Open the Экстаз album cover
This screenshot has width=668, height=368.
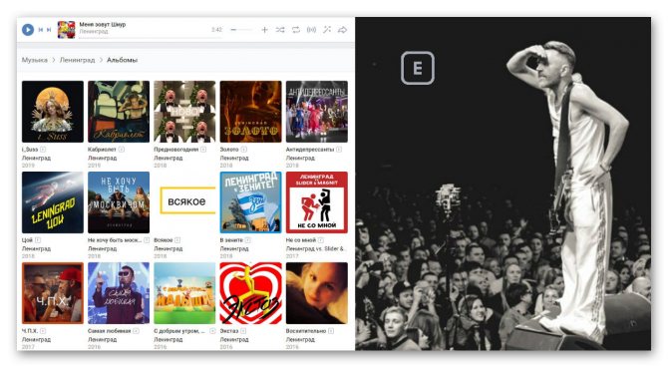pyautogui.click(x=250, y=293)
